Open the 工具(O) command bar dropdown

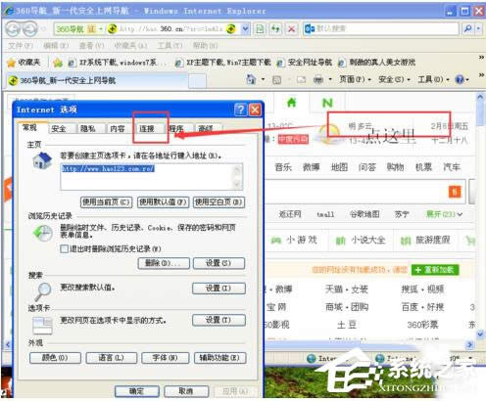433,79
